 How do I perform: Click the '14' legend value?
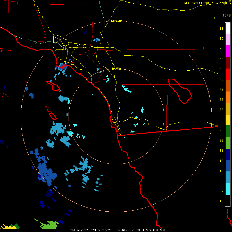tap(221, 161)
